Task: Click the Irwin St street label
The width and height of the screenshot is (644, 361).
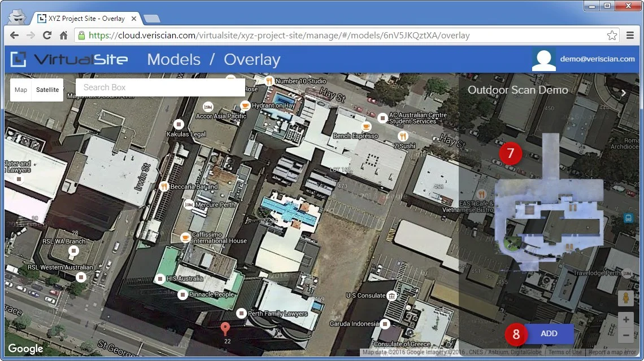Action: 143,177
